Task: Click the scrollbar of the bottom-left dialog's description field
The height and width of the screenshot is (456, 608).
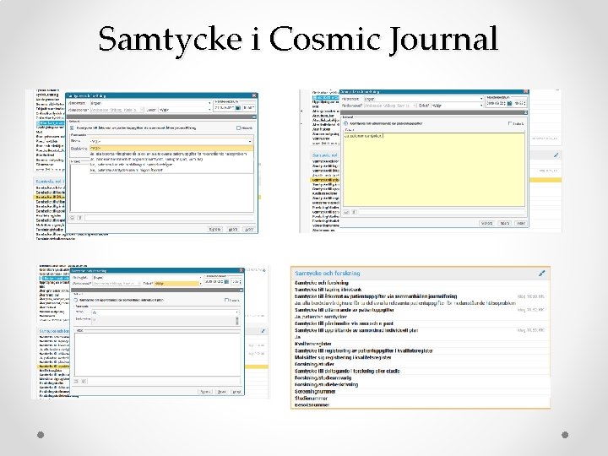Action: click(237, 321)
